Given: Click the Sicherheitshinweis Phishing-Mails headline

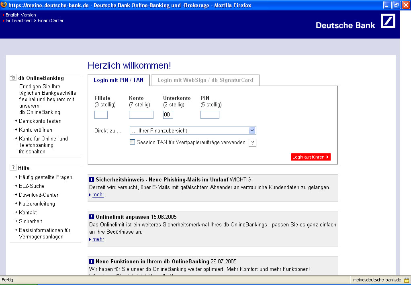Looking at the screenshot, I should tap(162, 179).
